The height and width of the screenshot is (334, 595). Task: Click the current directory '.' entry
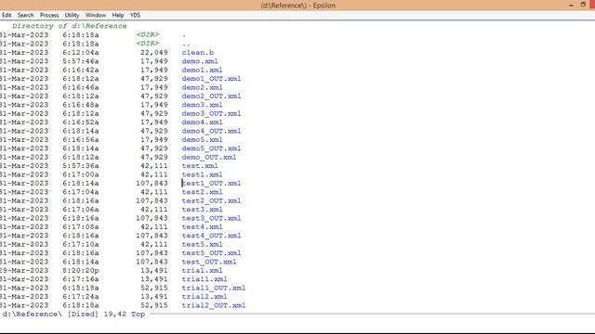[x=184, y=35]
